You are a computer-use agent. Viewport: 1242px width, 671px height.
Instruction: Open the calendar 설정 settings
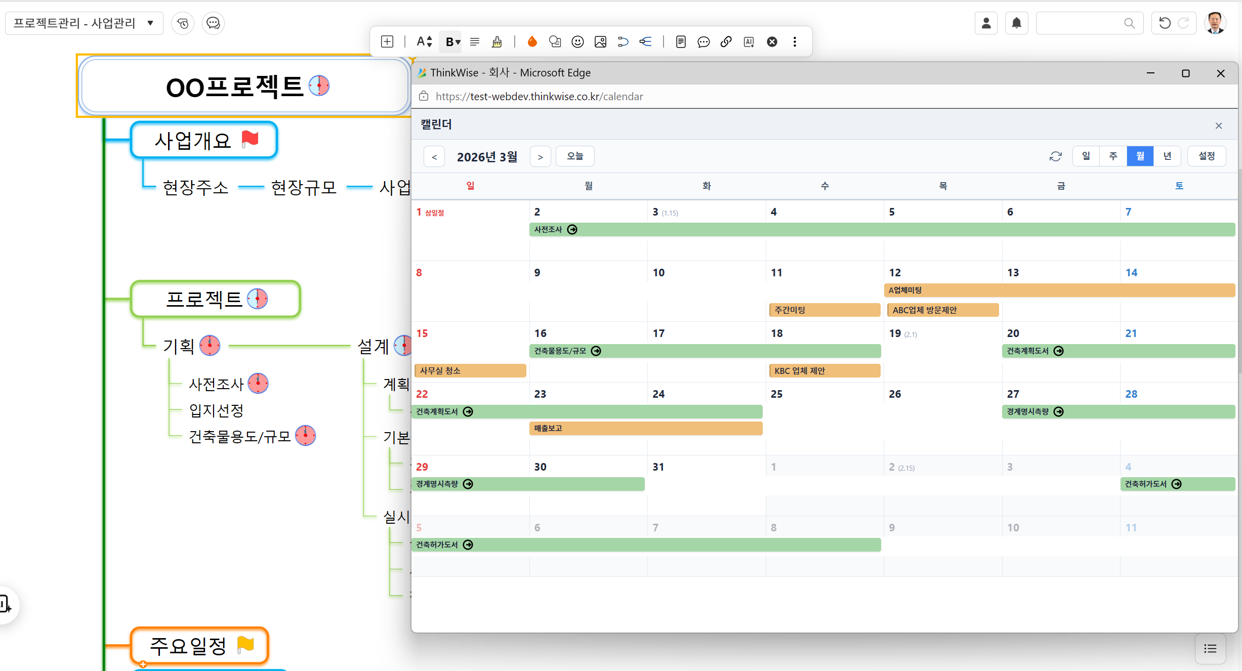1207,156
